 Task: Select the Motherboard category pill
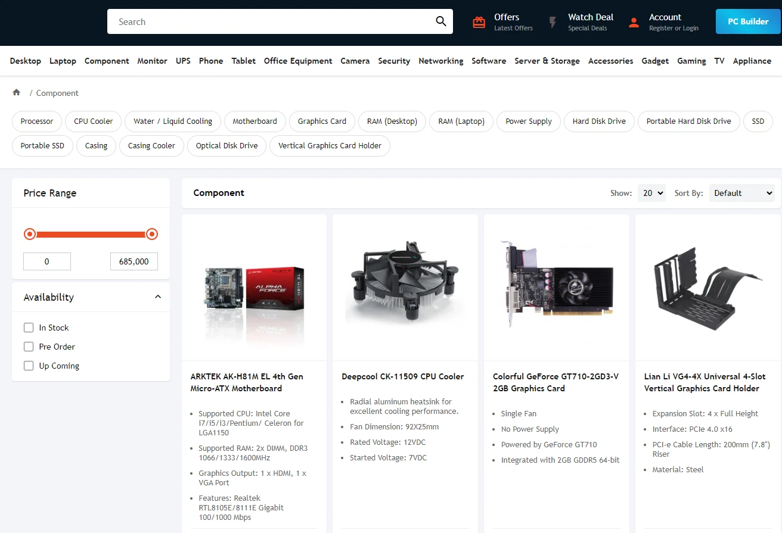click(255, 121)
